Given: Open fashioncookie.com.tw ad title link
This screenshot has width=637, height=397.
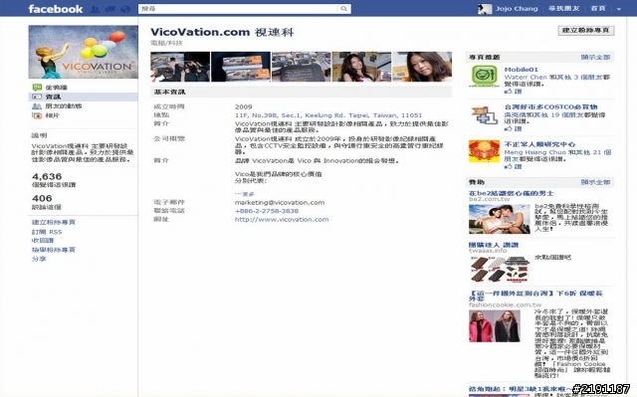Looking at the screenshot, I should pos(535,297).
